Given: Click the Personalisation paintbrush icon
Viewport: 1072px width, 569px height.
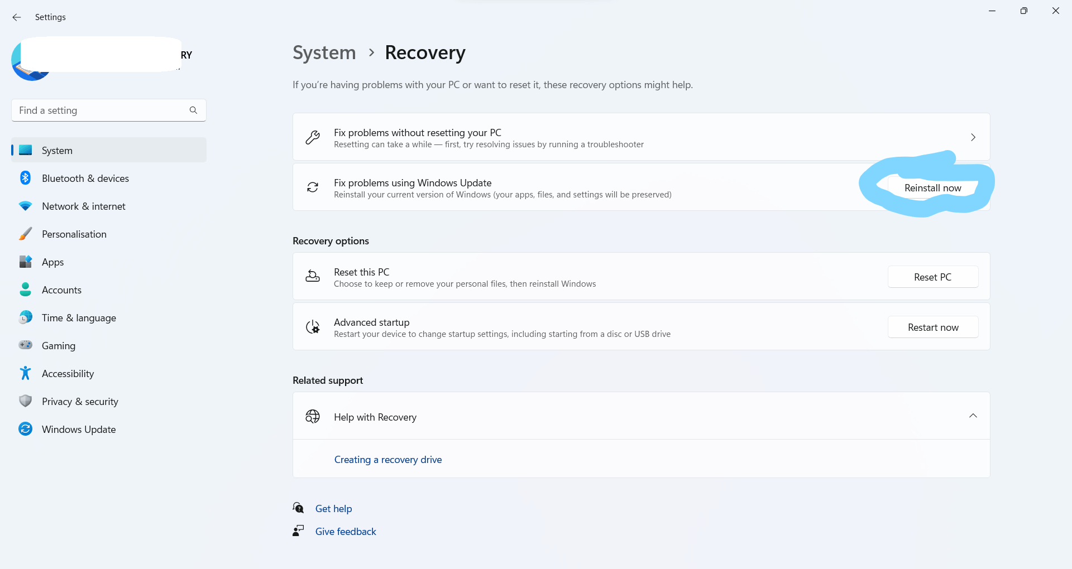Looking at the screenshot, I should click(26, 234).
